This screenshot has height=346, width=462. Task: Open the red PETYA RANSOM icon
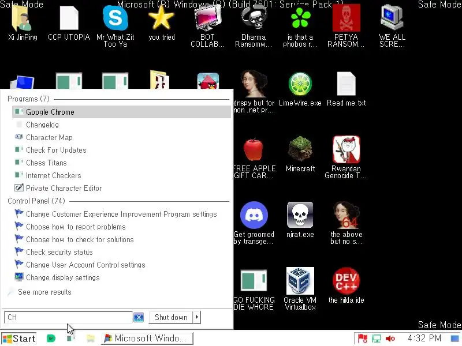click(x=346, y=18)
